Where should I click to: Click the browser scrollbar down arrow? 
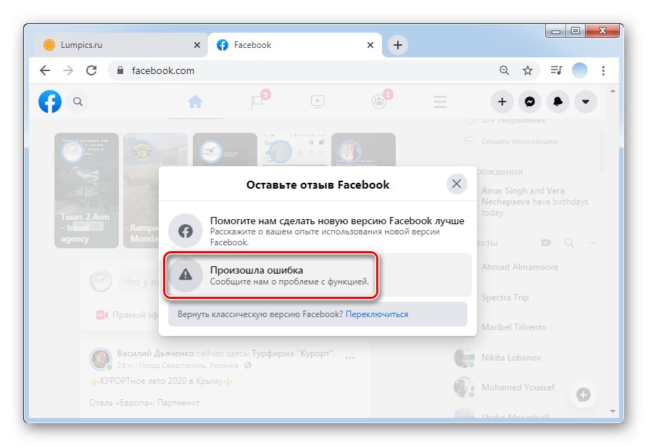(613, 411)
